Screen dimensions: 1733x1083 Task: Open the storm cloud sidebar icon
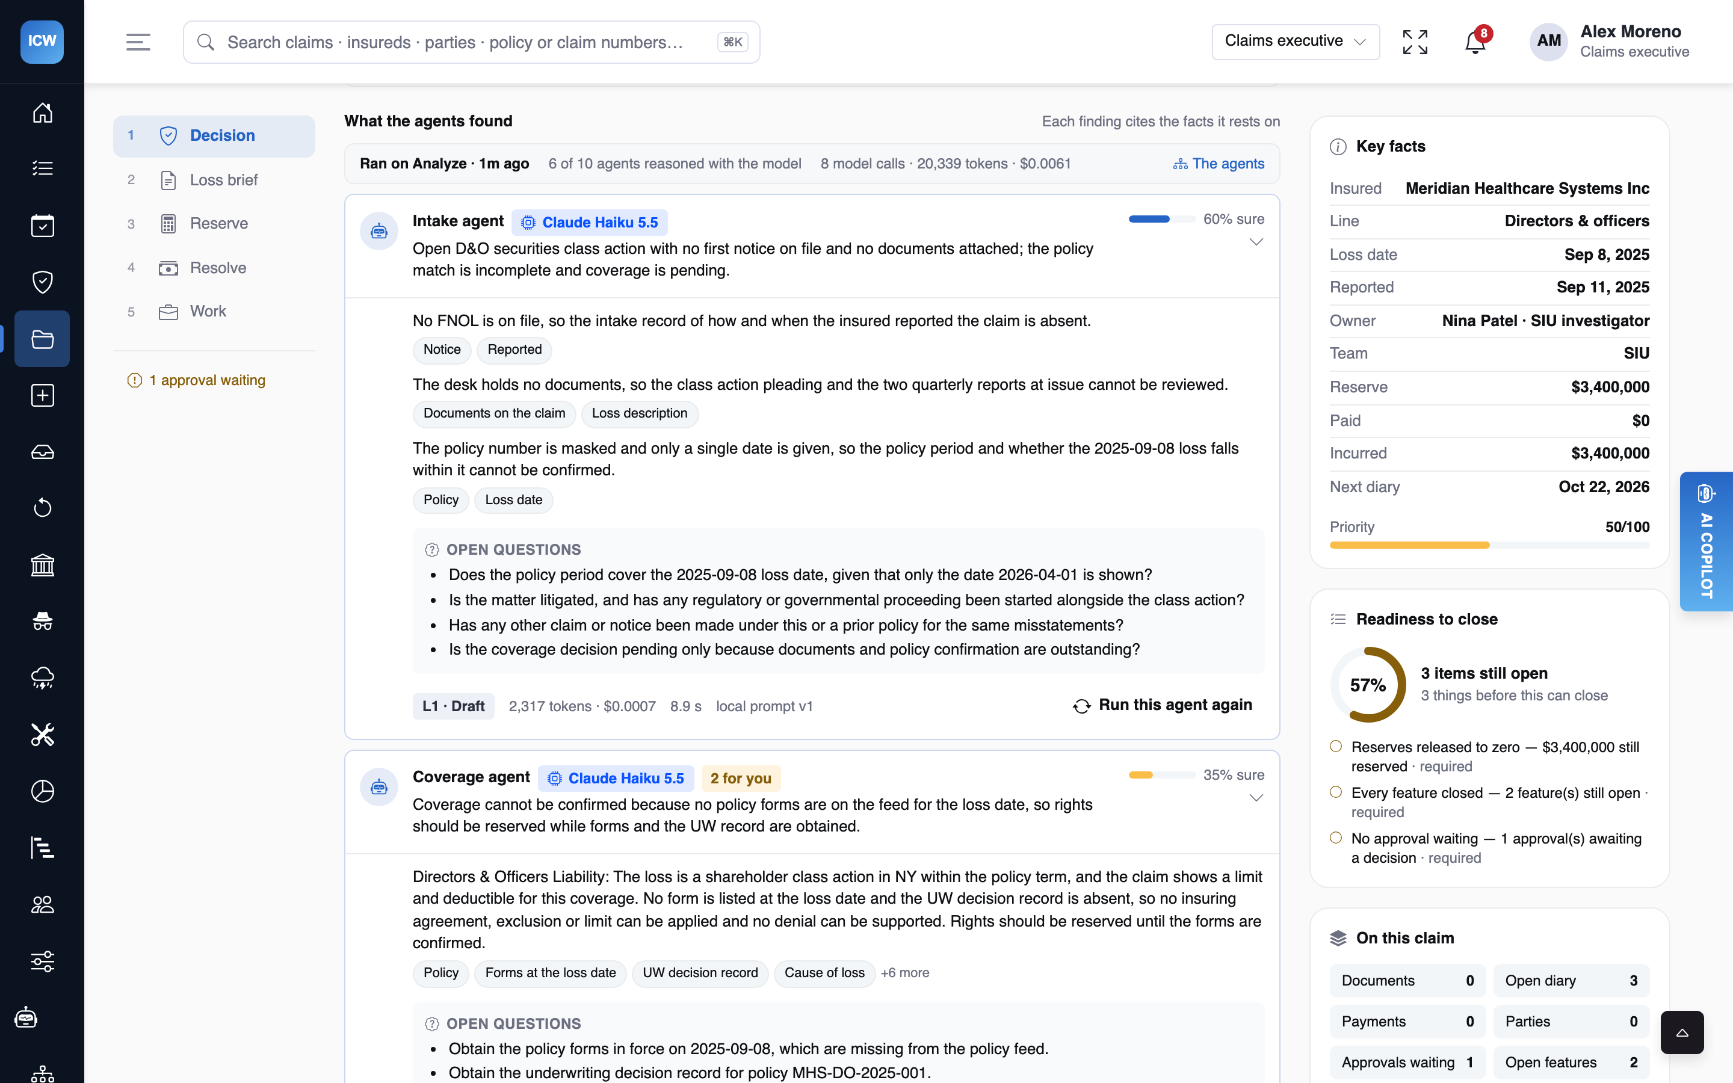(42, 677)
